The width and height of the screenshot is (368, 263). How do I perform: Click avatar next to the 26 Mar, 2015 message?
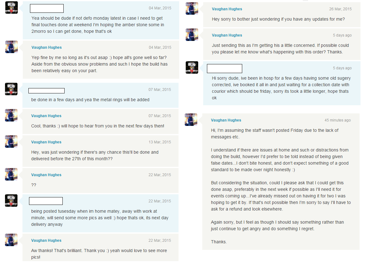(192, 8)
